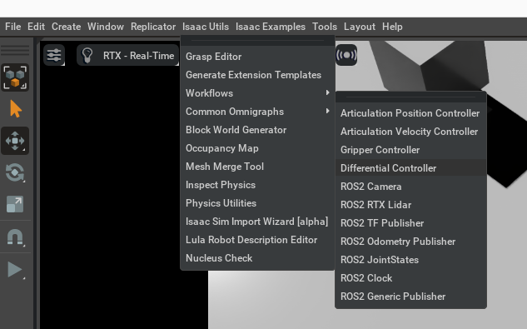Activate the Rotate tool icon
Screen dimensions: 527x329
point(15,172)
